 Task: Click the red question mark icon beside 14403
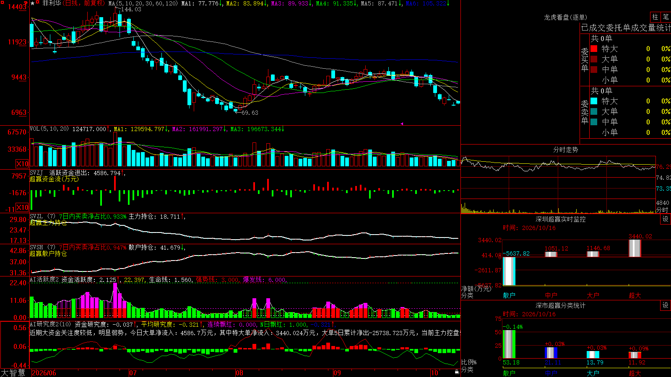tap(26, 3)
